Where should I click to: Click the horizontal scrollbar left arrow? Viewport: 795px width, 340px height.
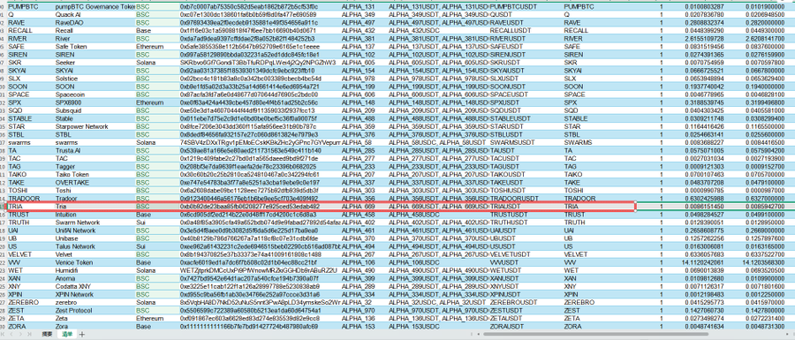pos(478,335)
